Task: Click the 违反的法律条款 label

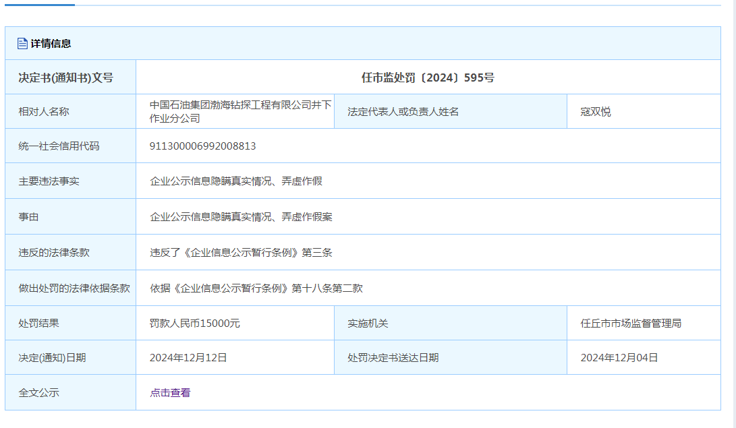Action: coord(54,253)
